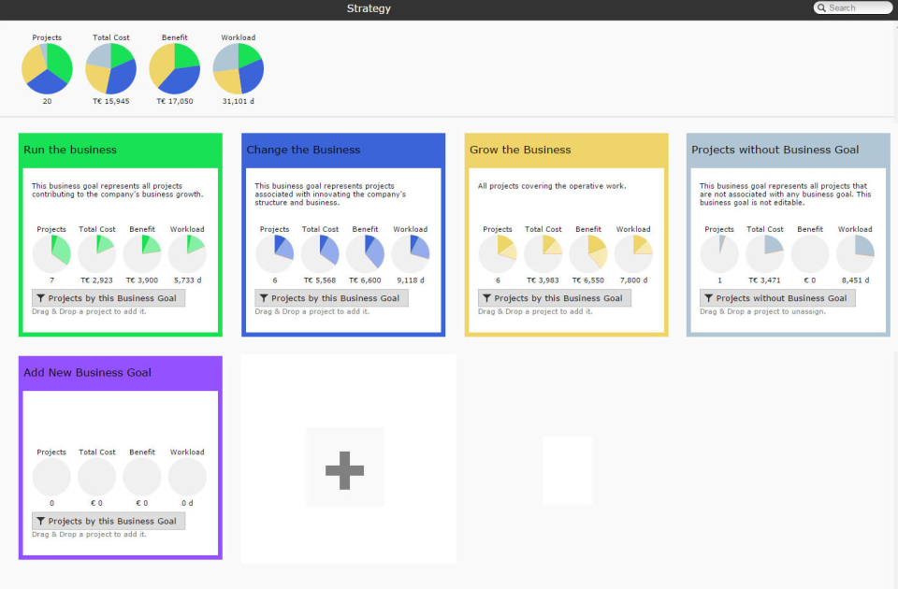This screenshot has width=898, height=589.
Task: Click the Strategy title in top bar
Action: 369,8
